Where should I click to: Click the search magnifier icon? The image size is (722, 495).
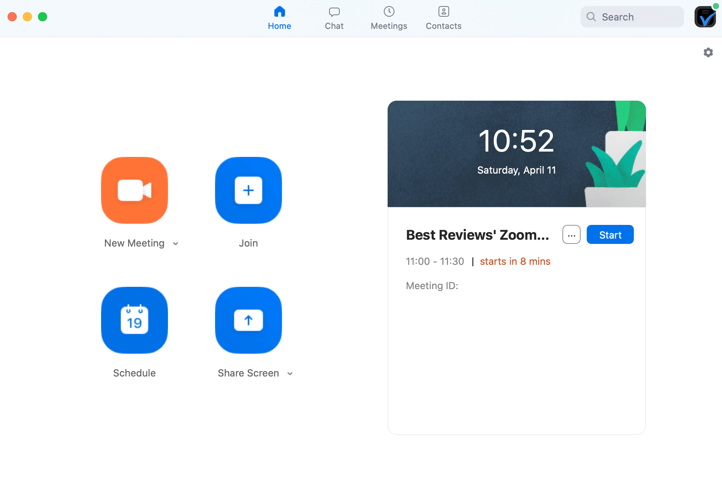(591, 17)
